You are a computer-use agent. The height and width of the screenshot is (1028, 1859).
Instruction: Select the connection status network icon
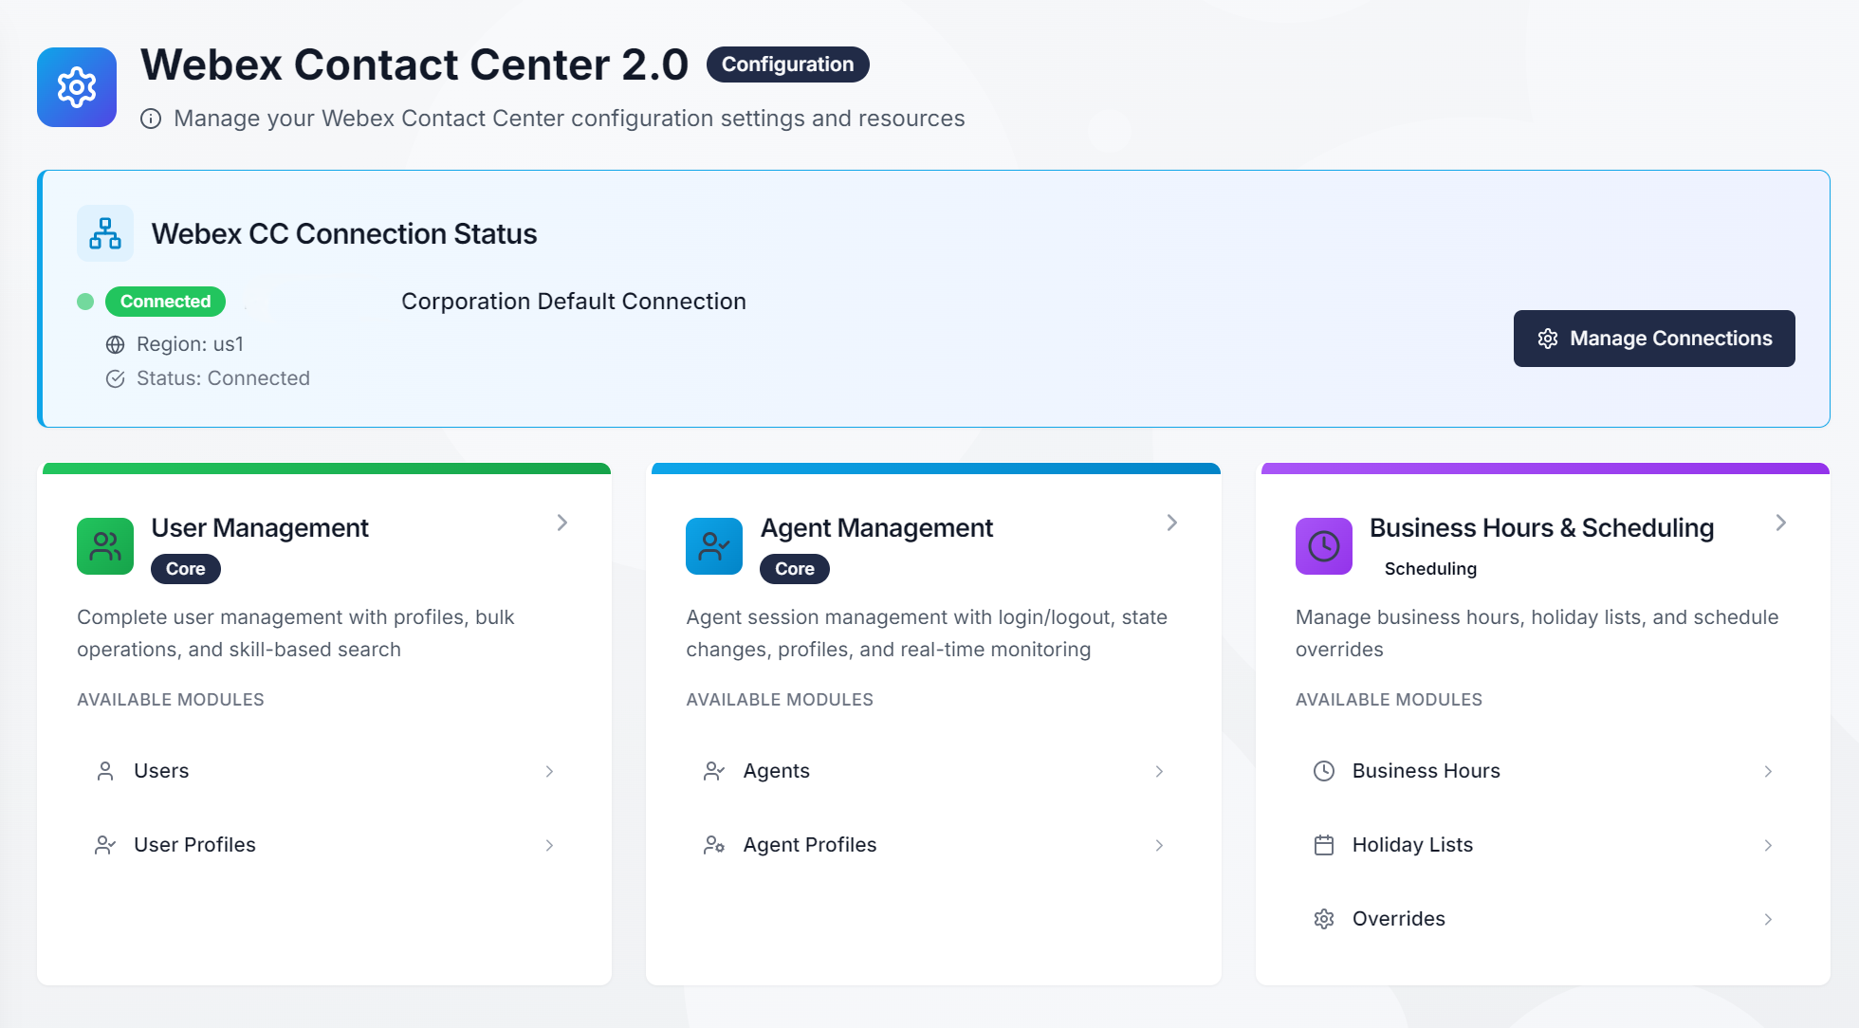(105, 232)
